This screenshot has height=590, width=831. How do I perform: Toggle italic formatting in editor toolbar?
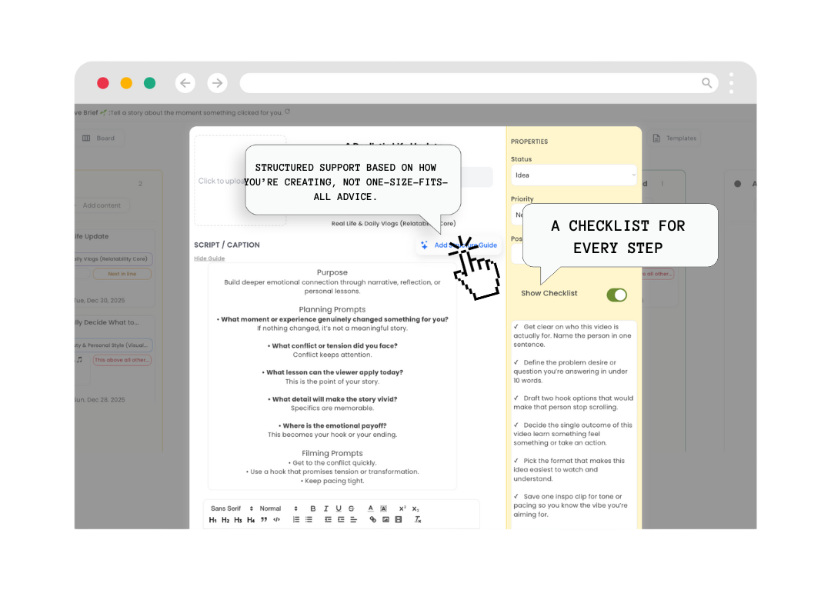click(326, 508)
